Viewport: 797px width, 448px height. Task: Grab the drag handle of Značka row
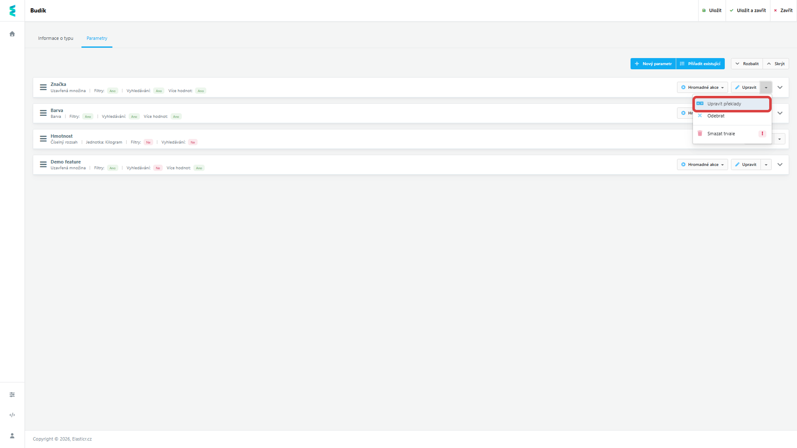[x=43, y=88]
